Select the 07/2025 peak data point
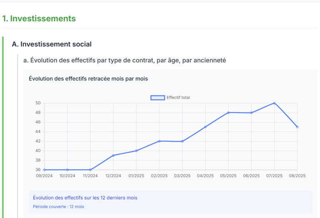Viewport: 320px width, 218px height. coord(274,103)
